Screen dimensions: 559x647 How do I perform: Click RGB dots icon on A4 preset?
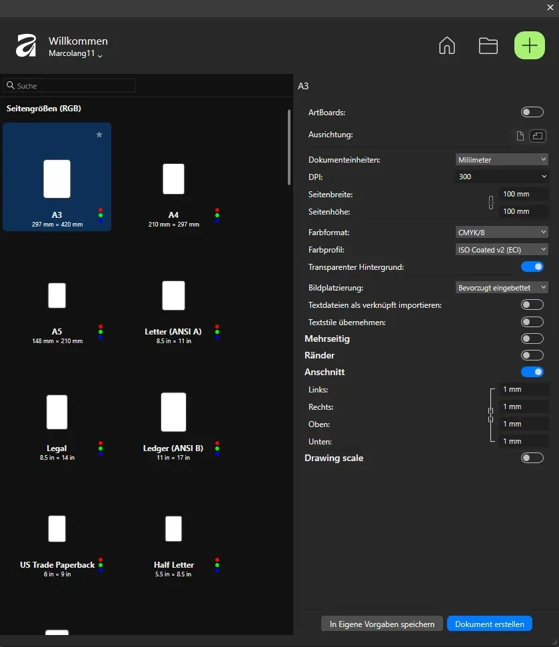(217, 215)
